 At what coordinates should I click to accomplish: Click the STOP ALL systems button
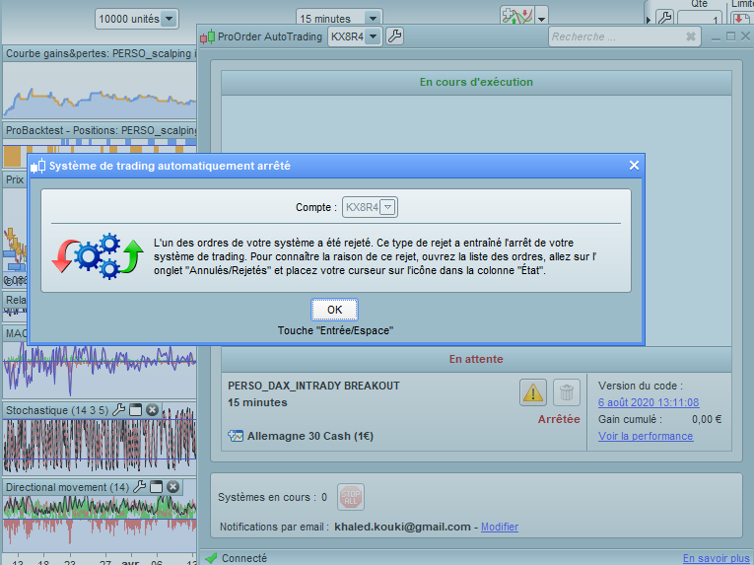click(x=351, y=497)
